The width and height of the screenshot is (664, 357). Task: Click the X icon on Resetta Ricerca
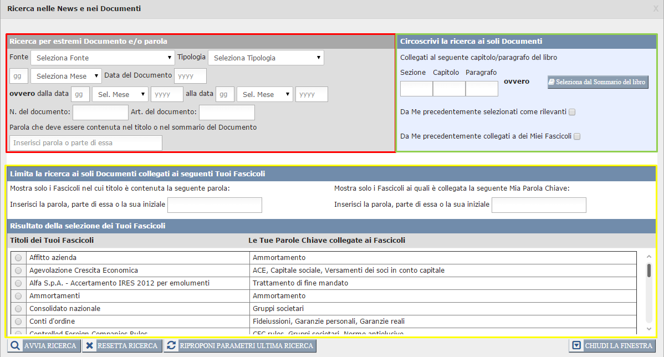point(90,346)
